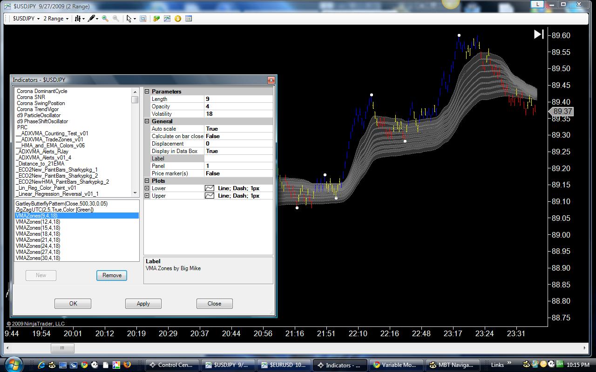Click the disabled New button
The height and width of the screenshot is (372, 596).
41,275
